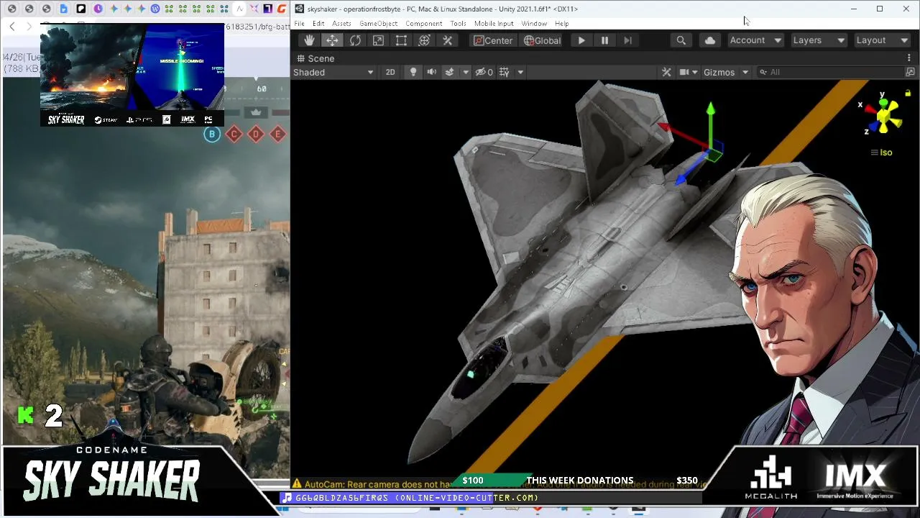Open the Sky Shaker promo thumbnail
The height and width of the screenshot is (518, 920).
132,75
